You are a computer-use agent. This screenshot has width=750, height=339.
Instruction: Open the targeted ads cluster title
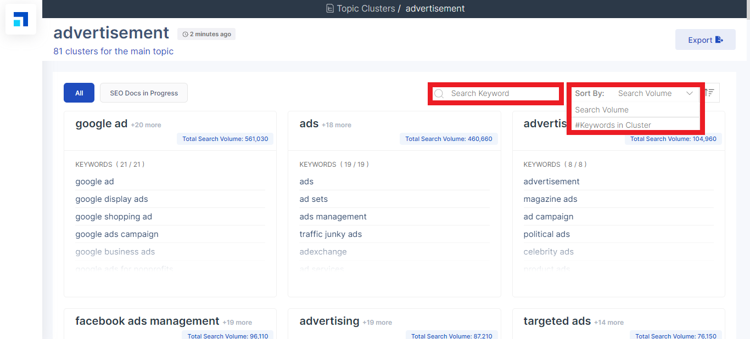click(557, 321)
